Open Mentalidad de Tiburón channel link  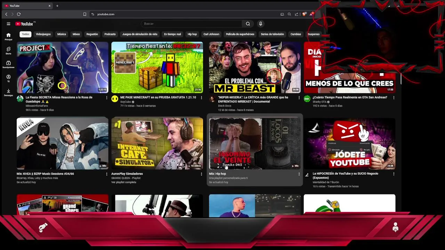[x=326, y=182]
